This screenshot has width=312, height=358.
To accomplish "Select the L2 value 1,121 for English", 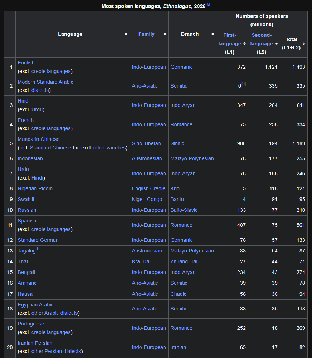I will pos(271,67).
